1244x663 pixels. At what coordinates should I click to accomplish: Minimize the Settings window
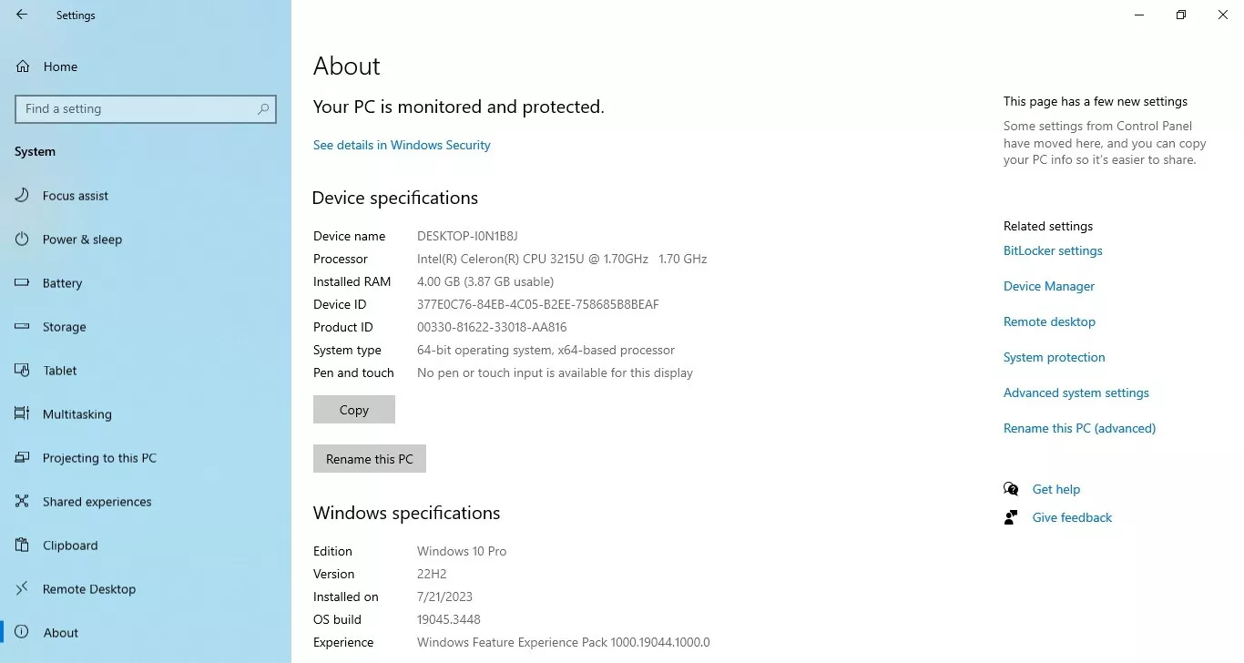click(1139, 15)
